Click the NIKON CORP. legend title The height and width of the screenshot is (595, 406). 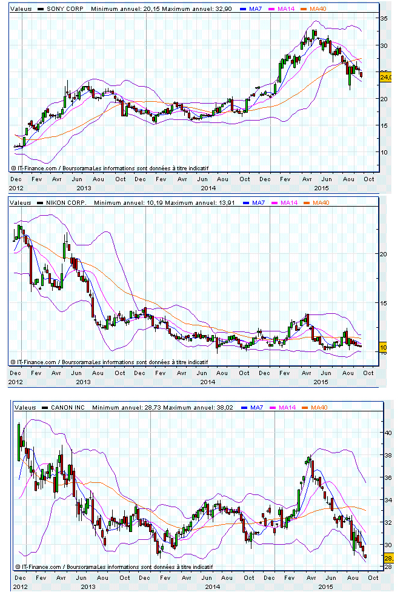[67, 202]
